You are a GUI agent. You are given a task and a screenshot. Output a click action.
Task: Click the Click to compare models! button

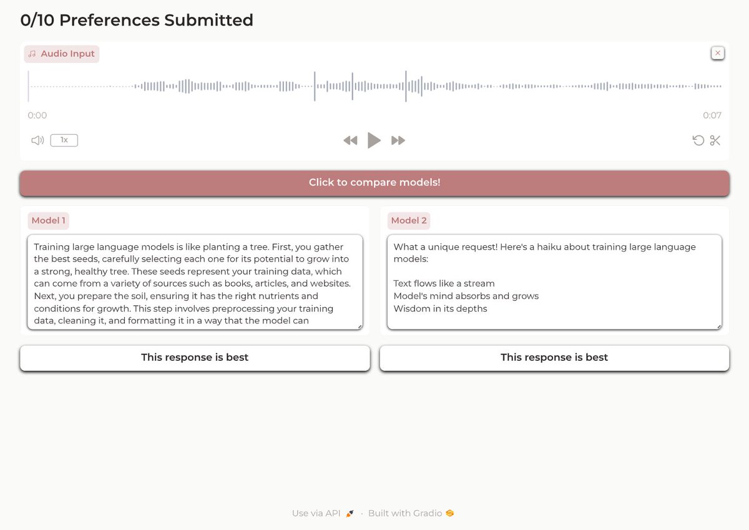pyautogui.click(x=374, y=183)
